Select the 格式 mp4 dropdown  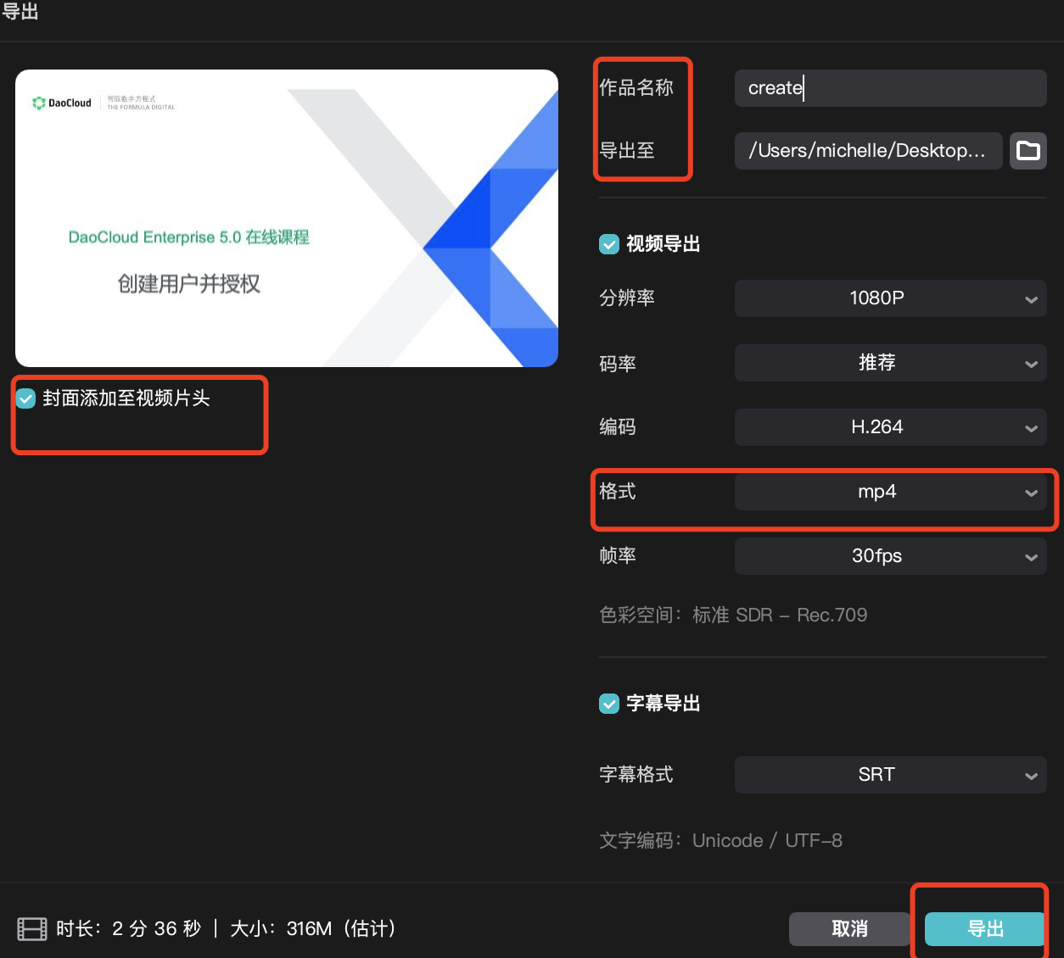click(889, 492)
